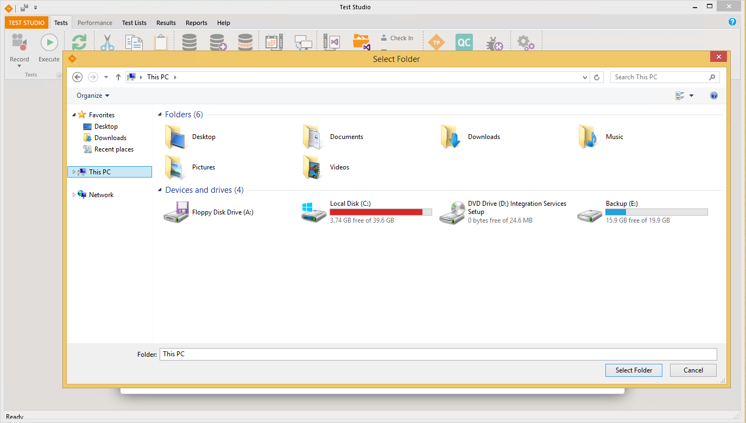The image size is (746, 423).
Task: Click the Copy pages icon in Test Studio ribbon
Action: click(133, 42)
